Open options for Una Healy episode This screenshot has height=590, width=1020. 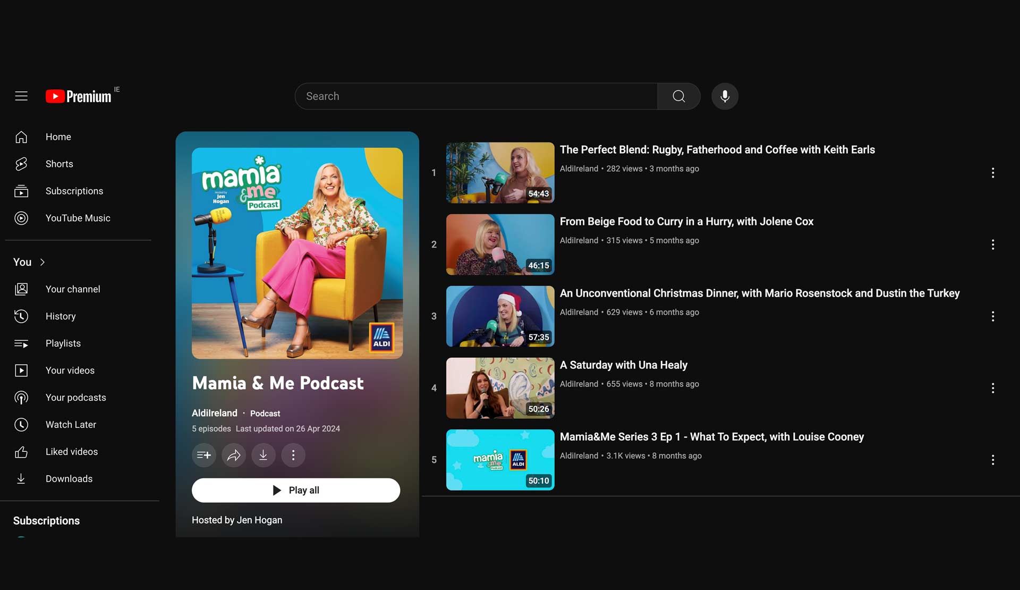coord(992,388)
